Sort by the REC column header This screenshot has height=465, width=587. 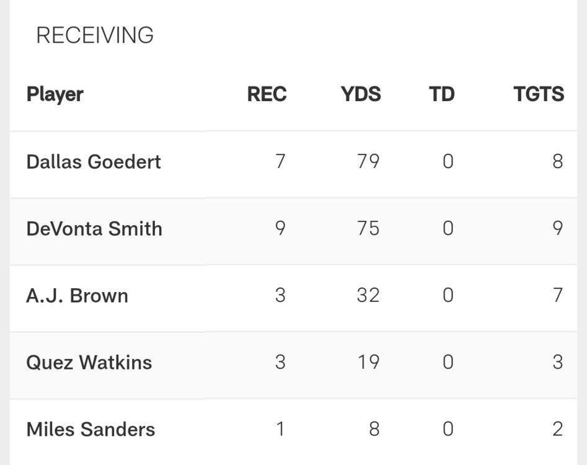pos(267,94)
